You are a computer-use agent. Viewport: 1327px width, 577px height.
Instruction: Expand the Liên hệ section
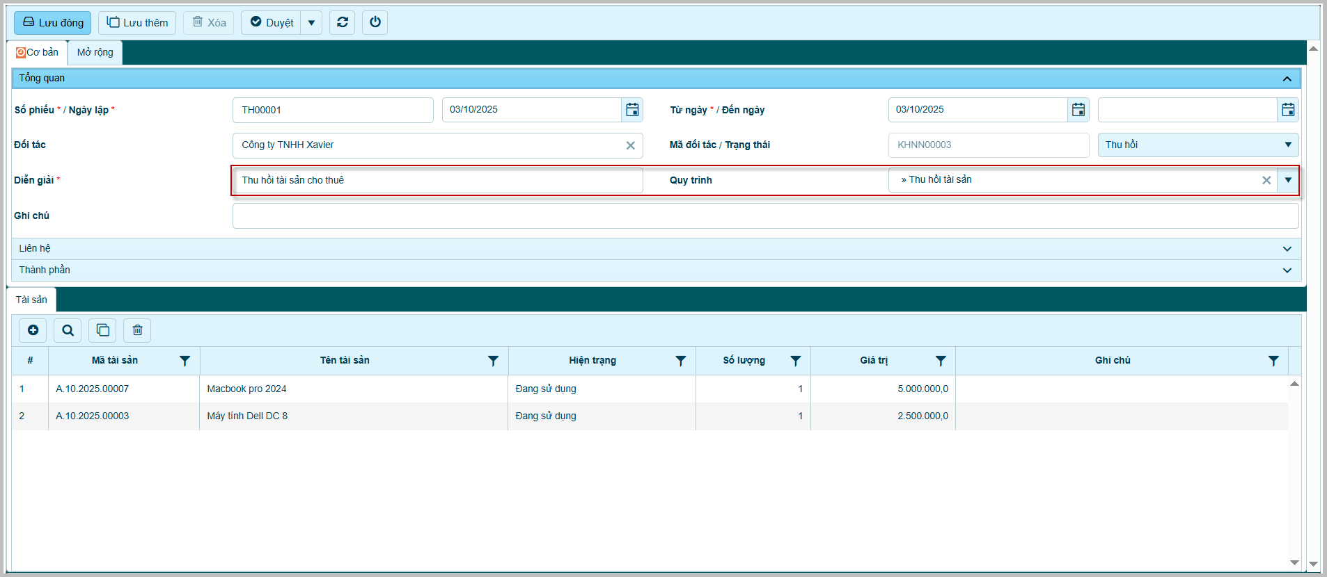(x=1287, y=249)
